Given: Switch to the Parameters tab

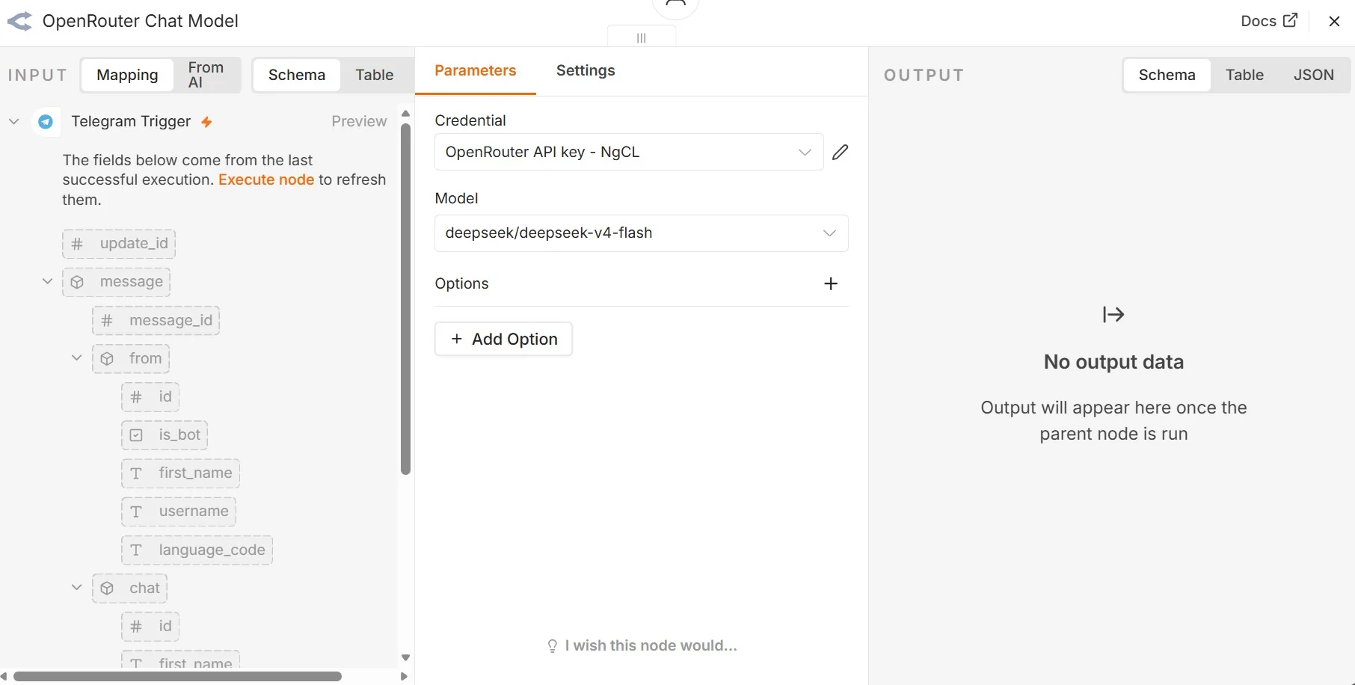Looking at the screenshot, I should (476, 71).
